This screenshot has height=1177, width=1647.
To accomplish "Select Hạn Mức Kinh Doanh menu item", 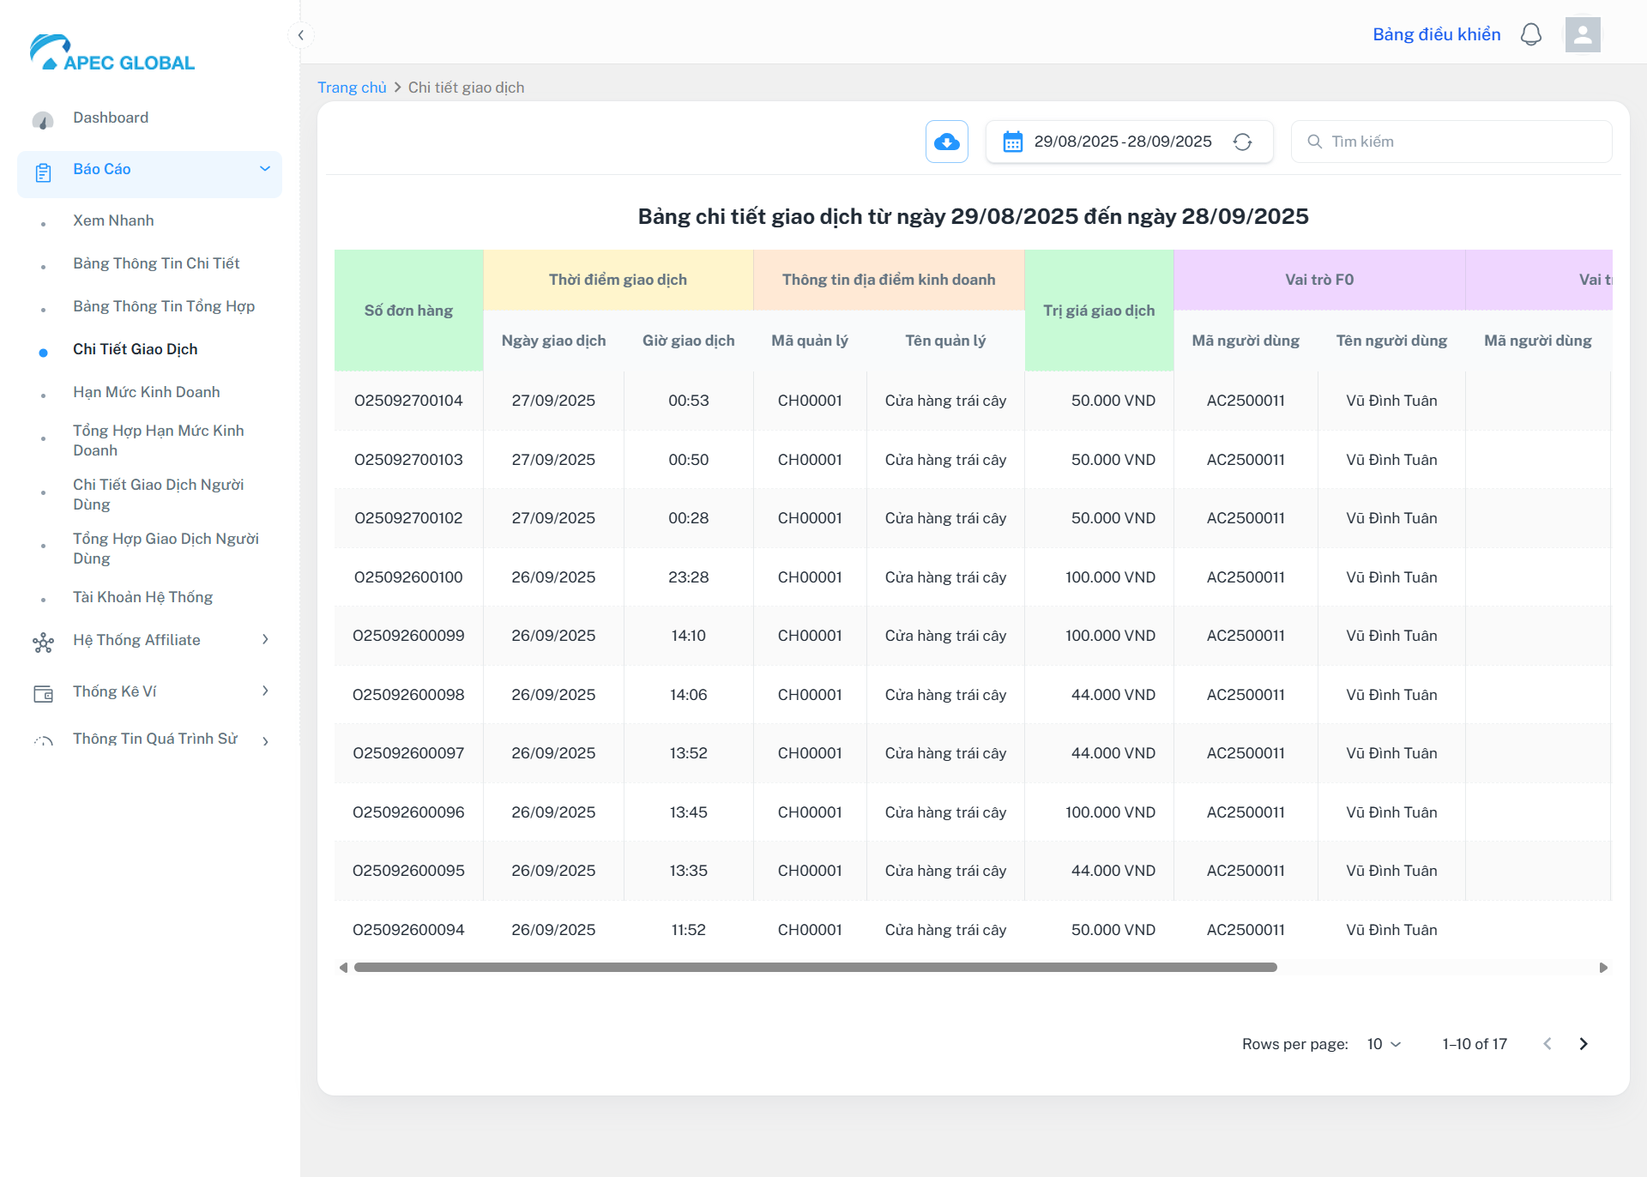I will click(x=147, y=392).
